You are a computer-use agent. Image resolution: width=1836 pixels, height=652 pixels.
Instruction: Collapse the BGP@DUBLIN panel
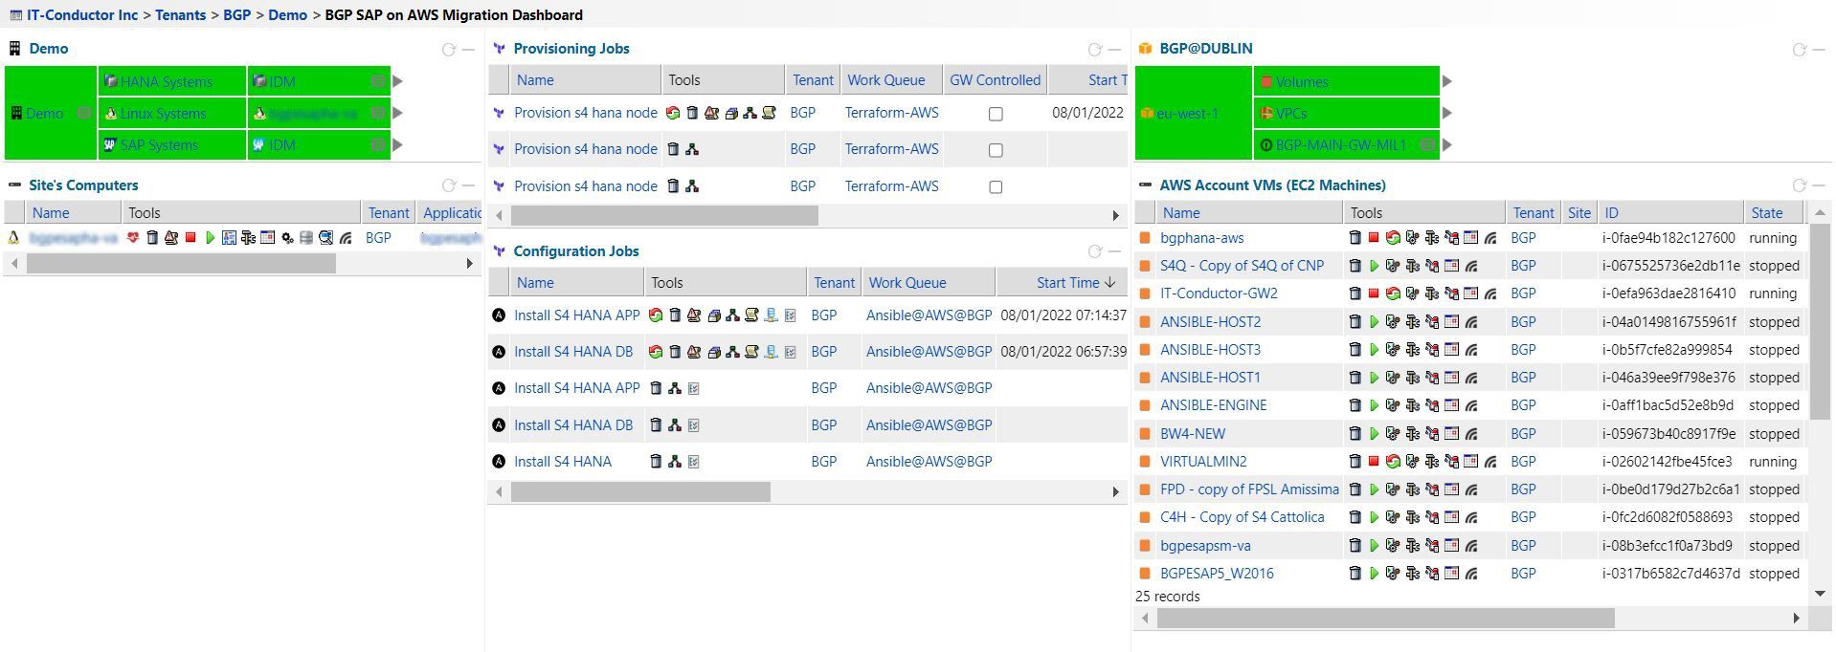pyautogui.click(x=1819, y=50)
